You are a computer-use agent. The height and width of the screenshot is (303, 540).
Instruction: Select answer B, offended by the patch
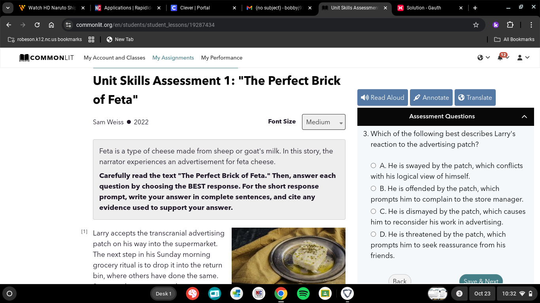[373, 189]
